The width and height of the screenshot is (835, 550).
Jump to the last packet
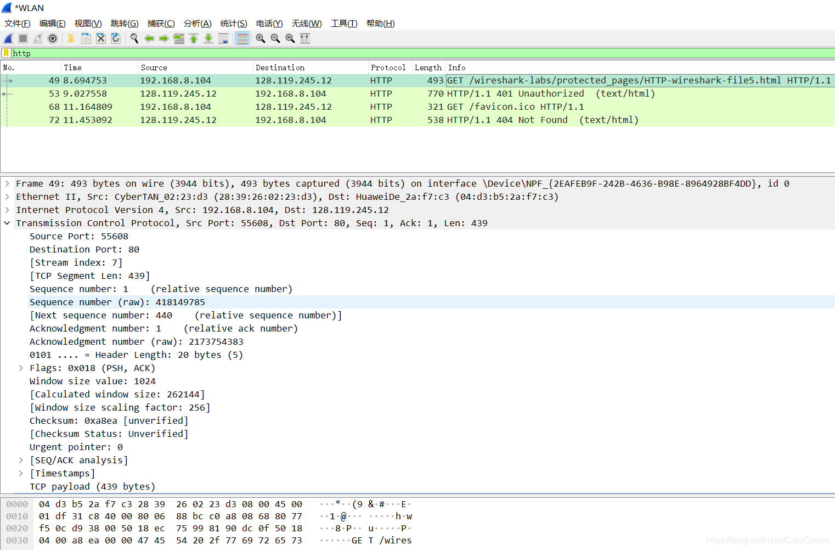point(208,38)
